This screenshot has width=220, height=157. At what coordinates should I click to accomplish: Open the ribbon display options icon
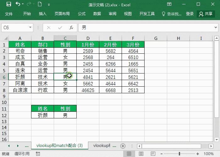click(x=184, y=4)
